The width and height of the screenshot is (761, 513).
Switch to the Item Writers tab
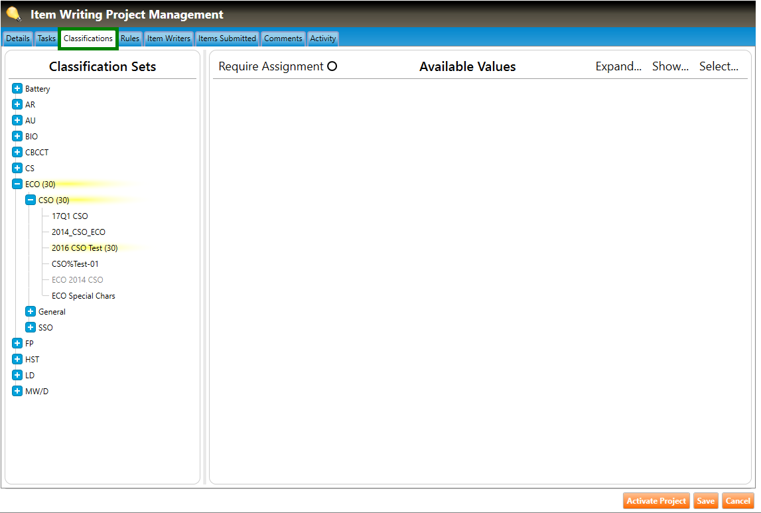[x=169, y=38]
